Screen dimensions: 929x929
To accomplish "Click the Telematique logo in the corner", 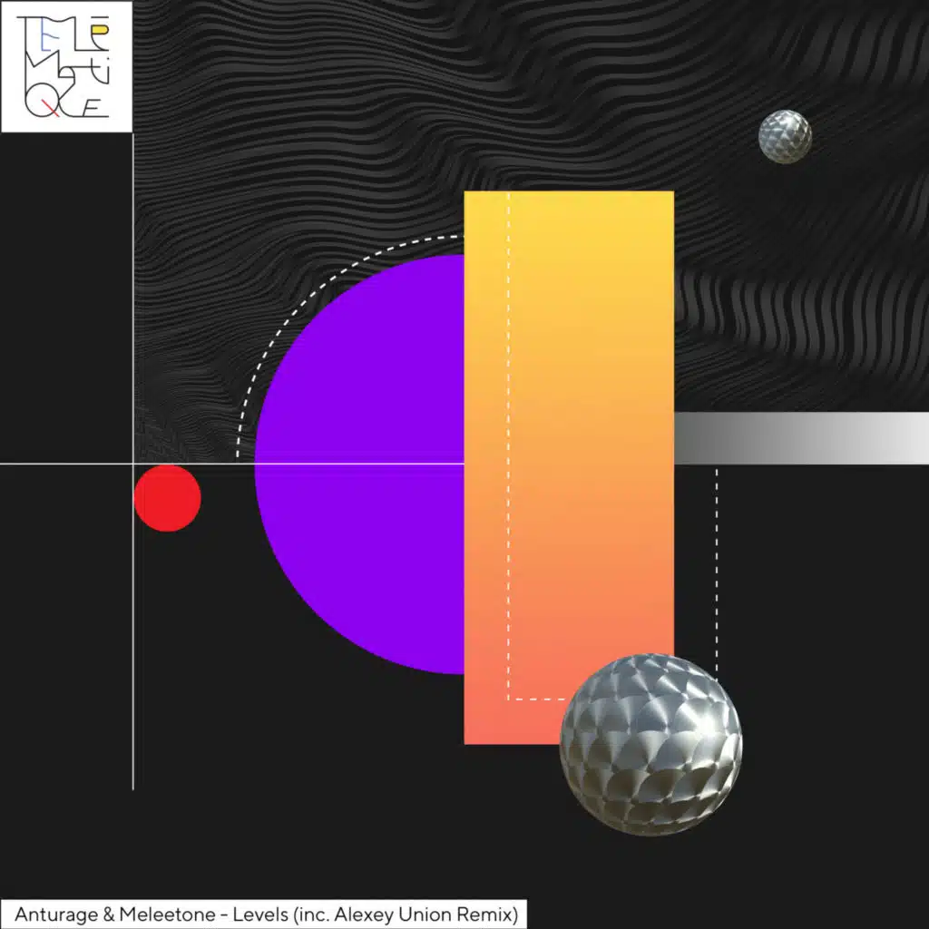I will (x=66, y=66).
